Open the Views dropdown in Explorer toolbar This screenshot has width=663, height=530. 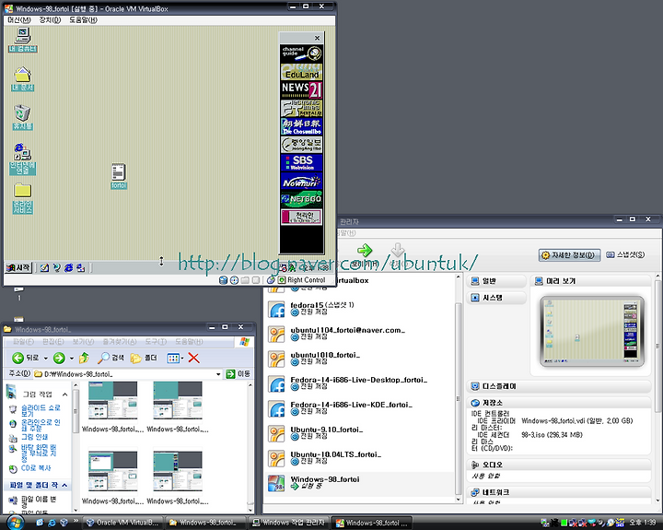(175, 359)
